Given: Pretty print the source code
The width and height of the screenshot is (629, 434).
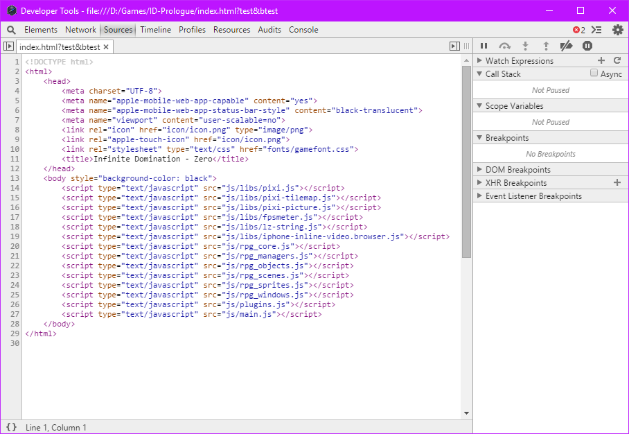Looking at the screenshot, I should click(x=11, y=427).
